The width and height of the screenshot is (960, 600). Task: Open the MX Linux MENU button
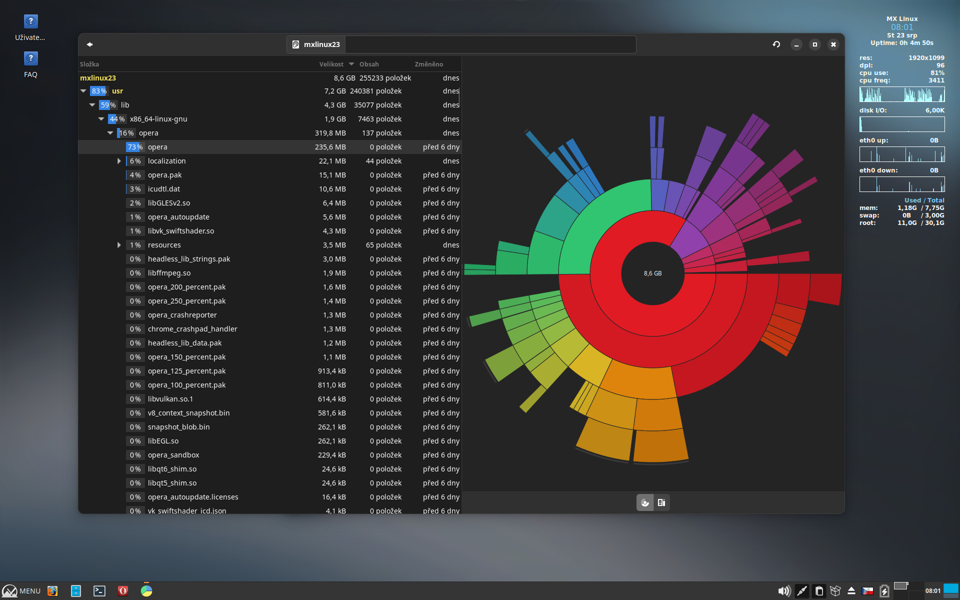21,591
